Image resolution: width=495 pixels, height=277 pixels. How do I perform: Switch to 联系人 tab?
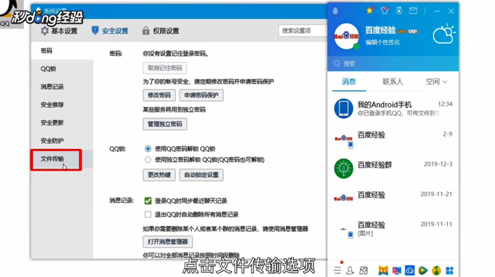(x=393, y=82)
